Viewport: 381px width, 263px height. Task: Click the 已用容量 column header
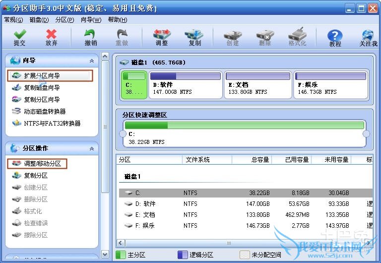click(x=292, y=160)
